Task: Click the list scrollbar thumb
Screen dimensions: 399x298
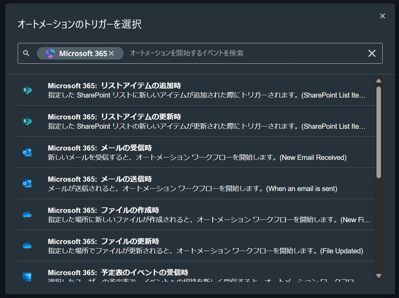Action: (379, 132)
